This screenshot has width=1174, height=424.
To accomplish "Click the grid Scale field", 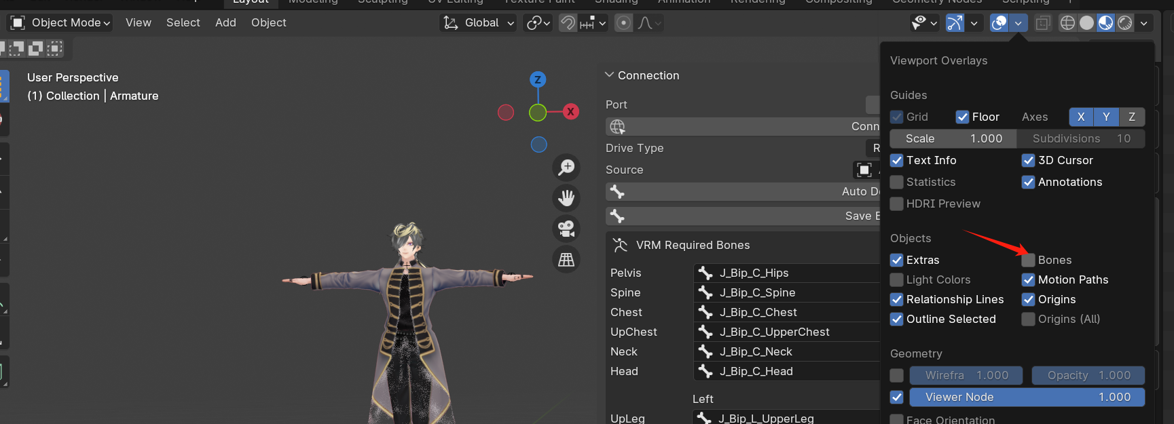I will tap(953, 138).
